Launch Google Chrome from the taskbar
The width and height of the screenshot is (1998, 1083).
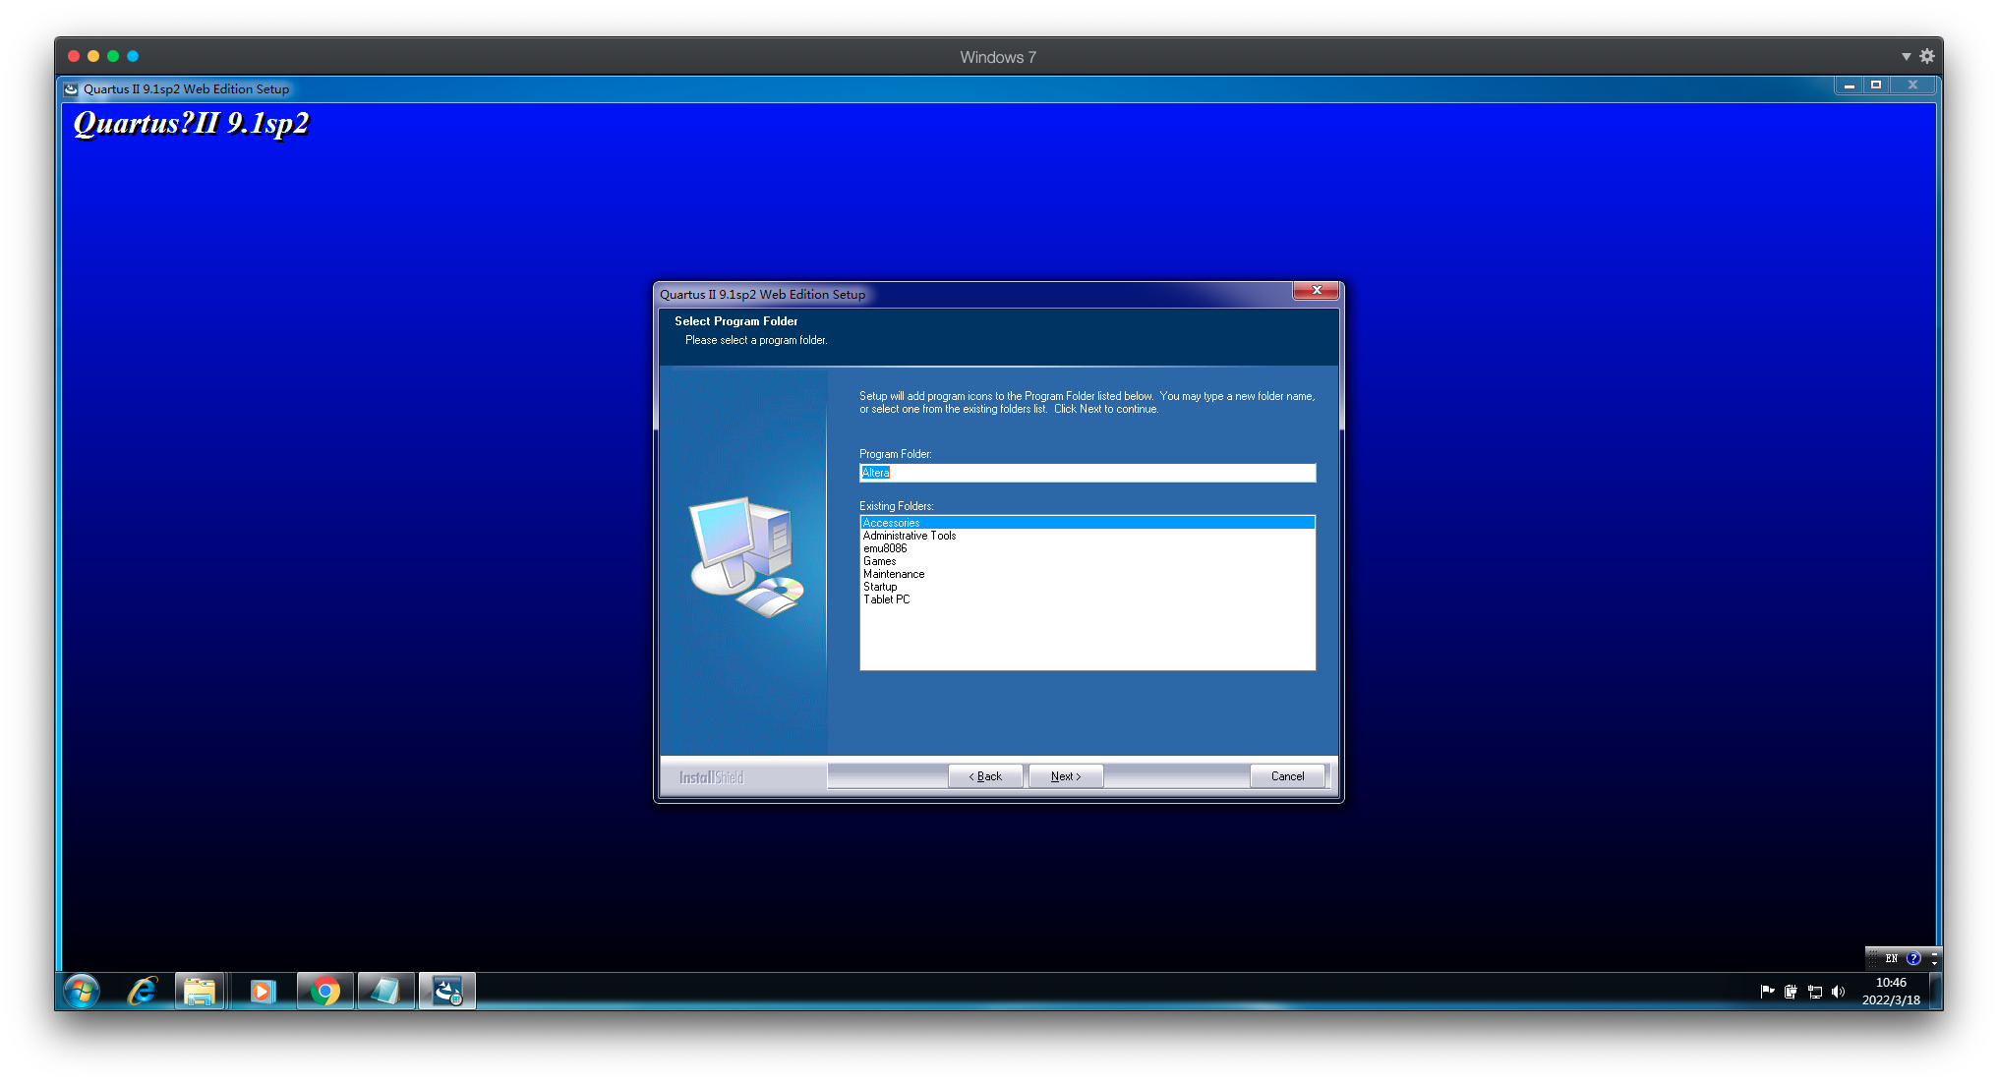[x=324, y=991]
